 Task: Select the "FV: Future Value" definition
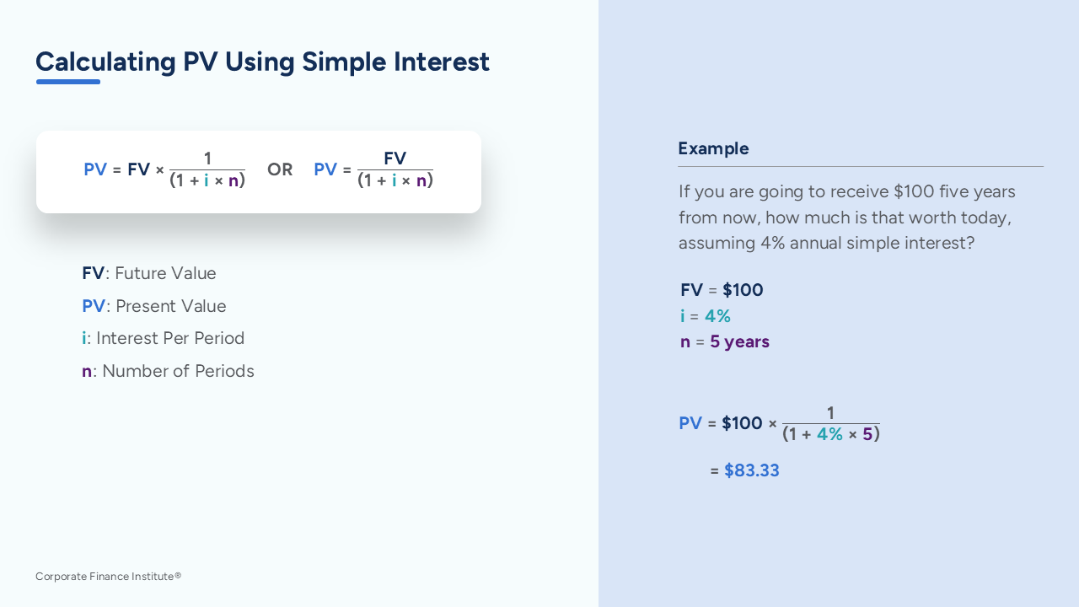pos(149,273)
